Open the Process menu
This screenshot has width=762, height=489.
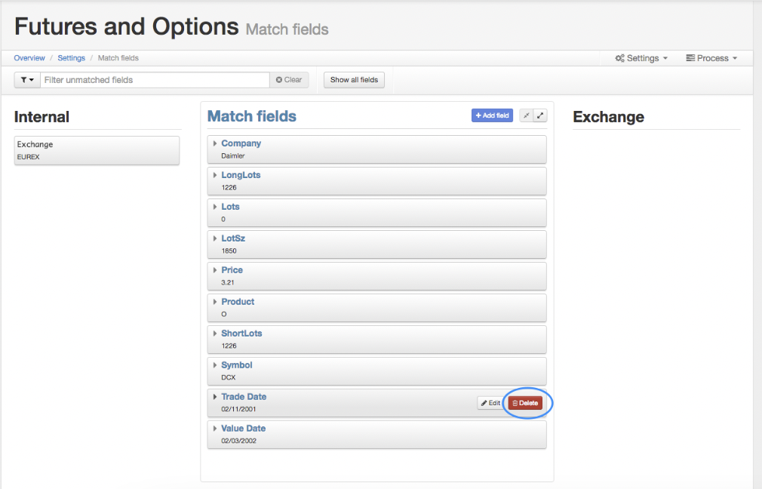pos(711,58)
